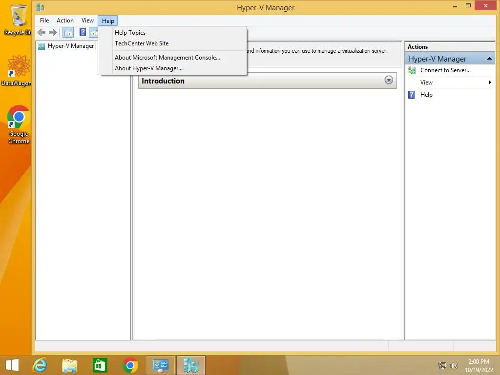Select About Microsoft Management Console...

pyautogui.click(x=167, y=58)
